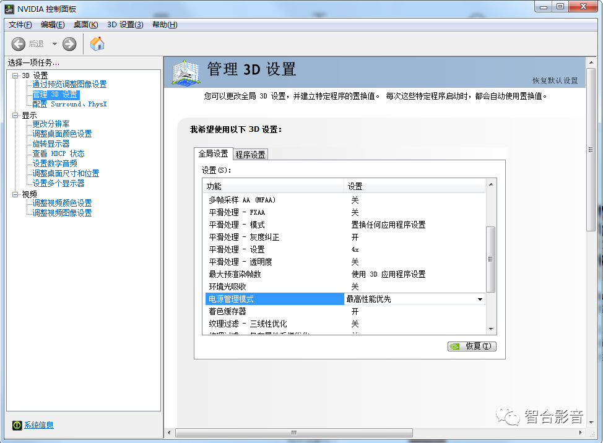Select the 最大预渲染帧数 row

click(x=345, y=274)
